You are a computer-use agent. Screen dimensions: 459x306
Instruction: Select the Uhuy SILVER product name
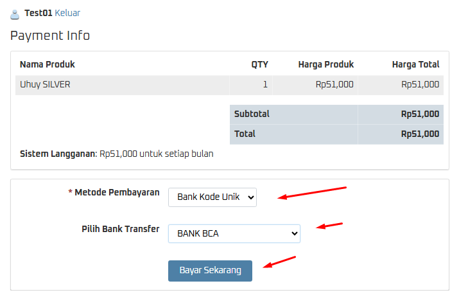[45, 84]
